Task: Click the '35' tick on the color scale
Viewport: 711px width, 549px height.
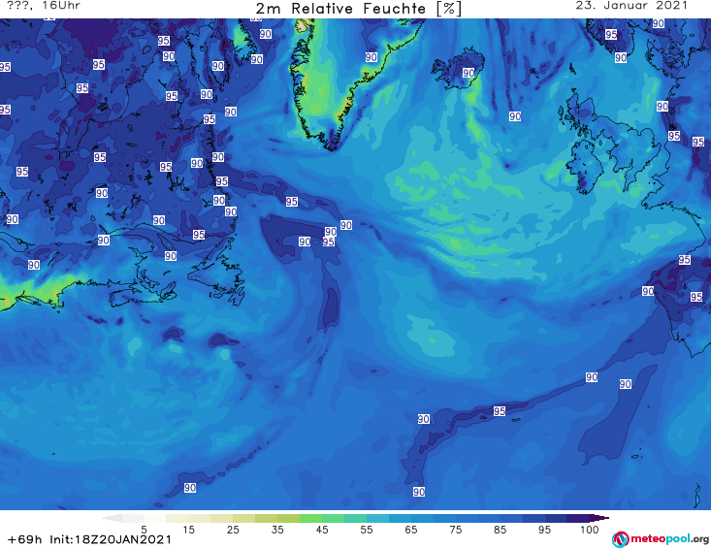Action: [277, 530]
